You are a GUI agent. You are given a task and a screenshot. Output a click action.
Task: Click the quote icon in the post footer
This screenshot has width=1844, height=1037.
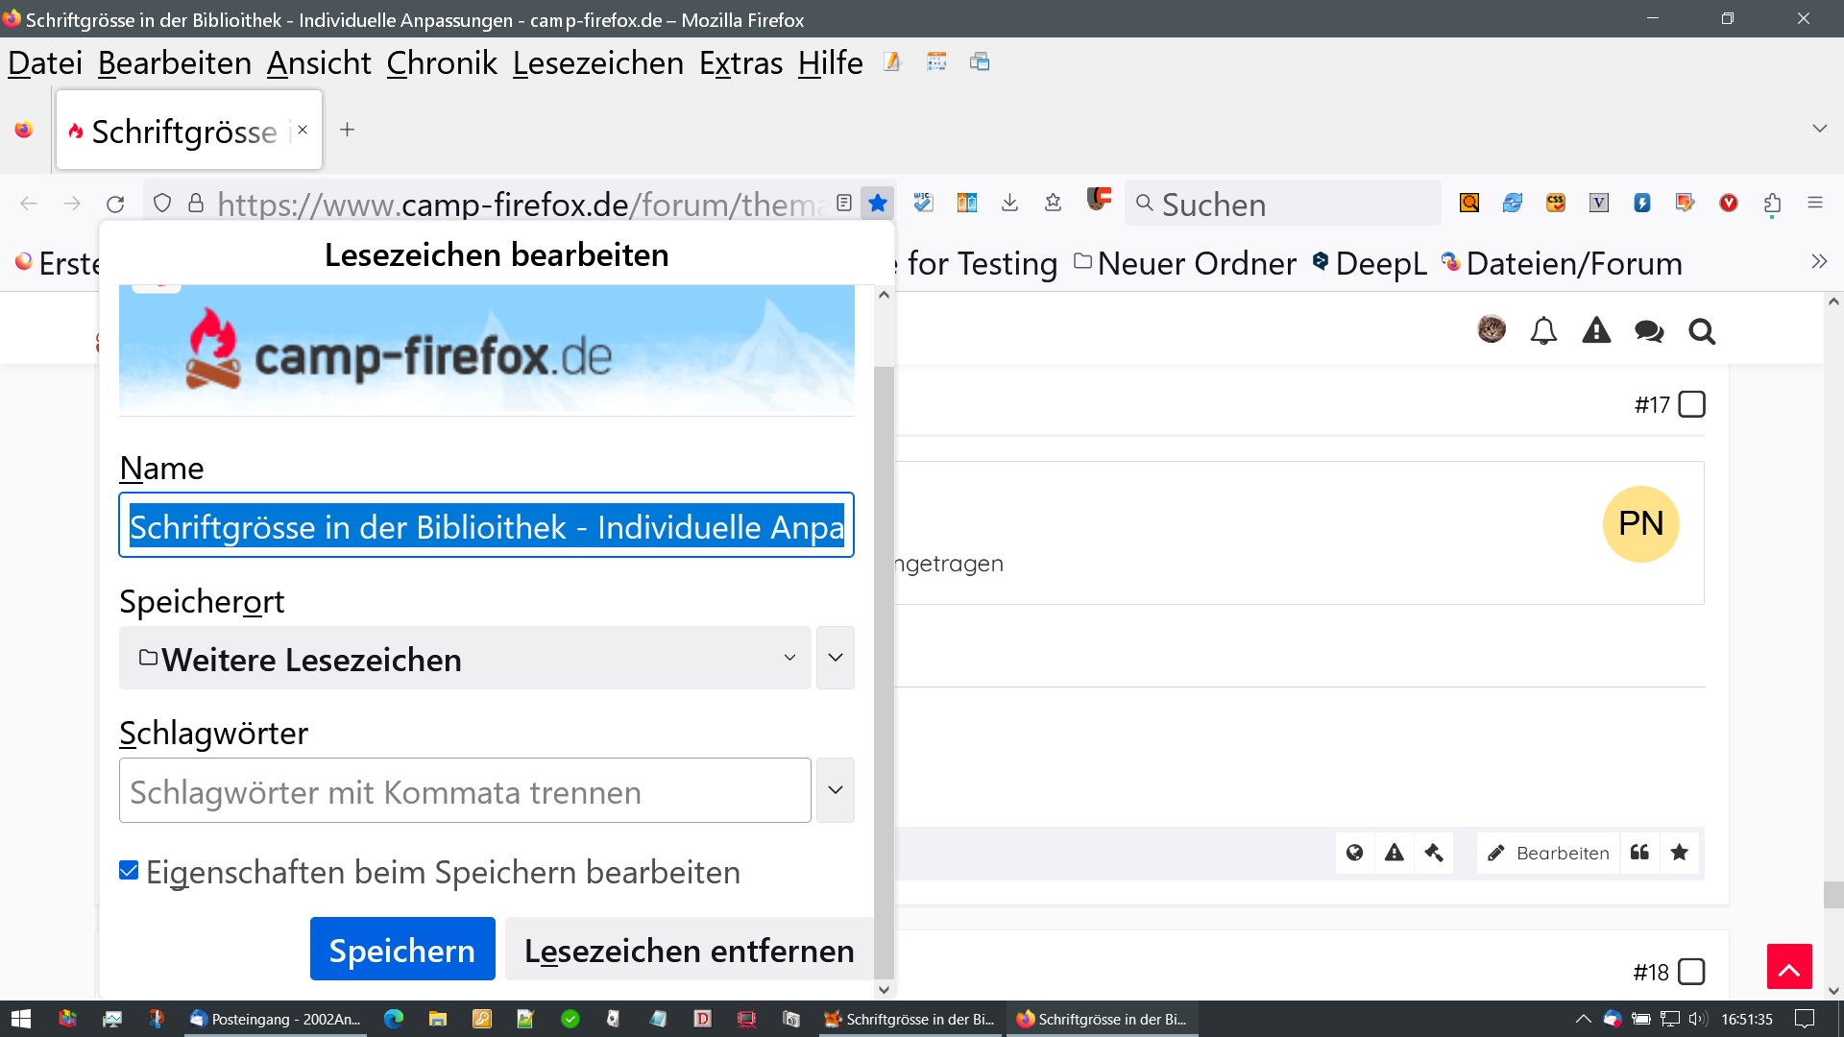click(1639, 853)
